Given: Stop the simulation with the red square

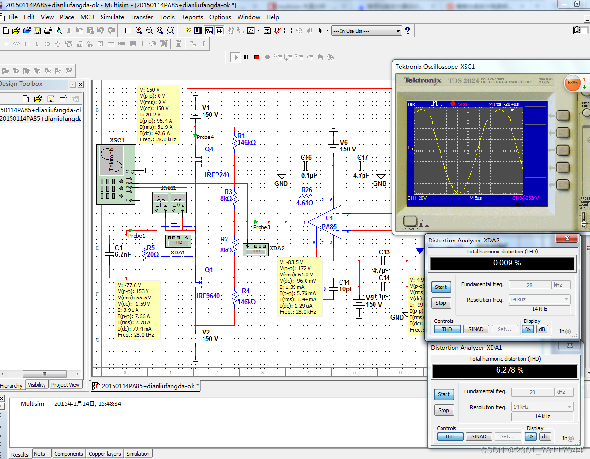Looking at the screenshot, I should coord(257,57).
